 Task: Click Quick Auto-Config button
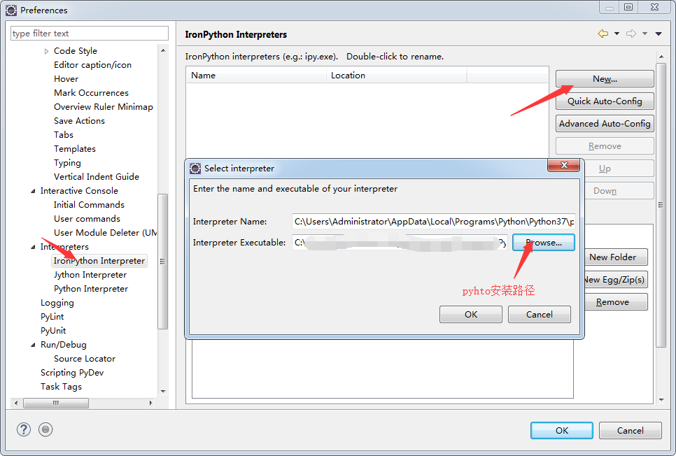(x=605, y=101)
